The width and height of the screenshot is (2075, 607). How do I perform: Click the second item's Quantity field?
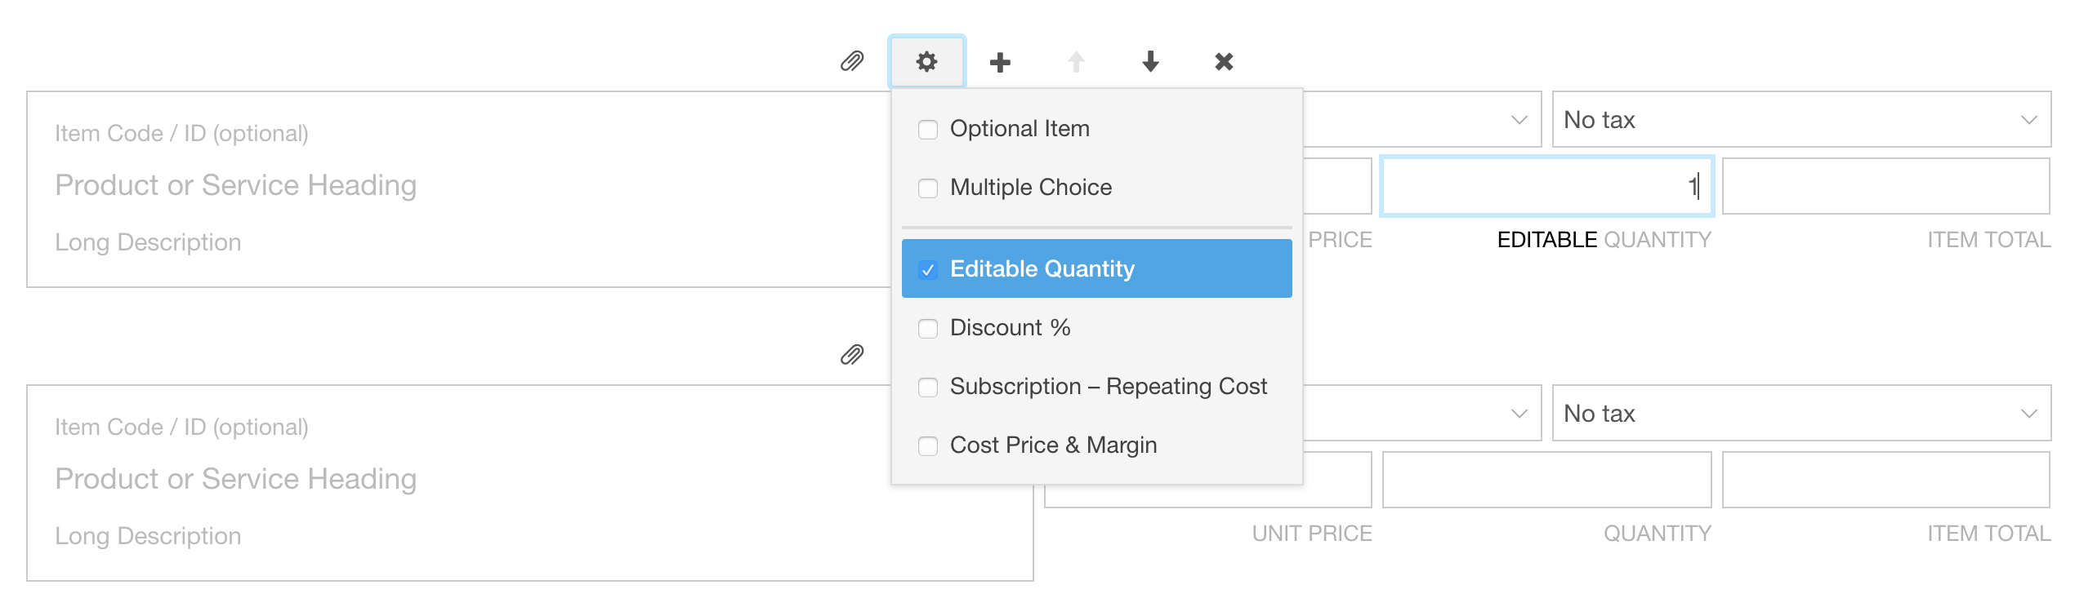pyautogui.click(x=1547, y=480)
